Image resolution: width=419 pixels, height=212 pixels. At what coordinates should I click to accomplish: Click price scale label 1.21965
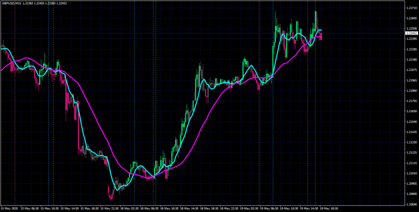[411, 80]
